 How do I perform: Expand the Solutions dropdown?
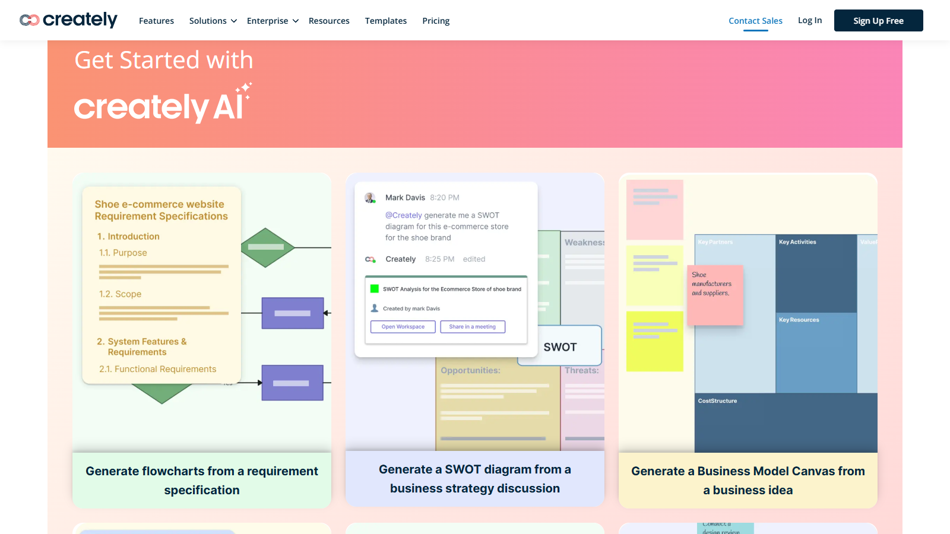tap(213, 21)
